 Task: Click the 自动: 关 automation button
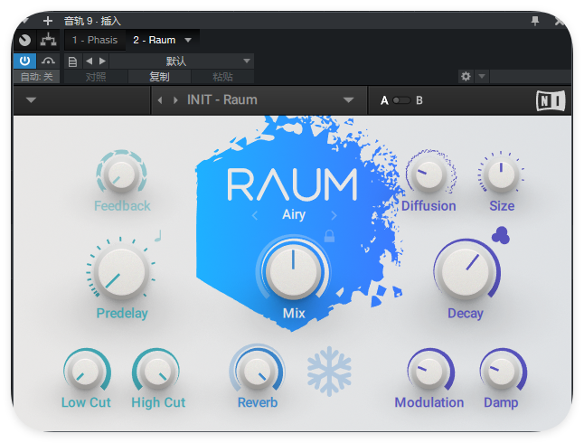(x=36, y=77)
